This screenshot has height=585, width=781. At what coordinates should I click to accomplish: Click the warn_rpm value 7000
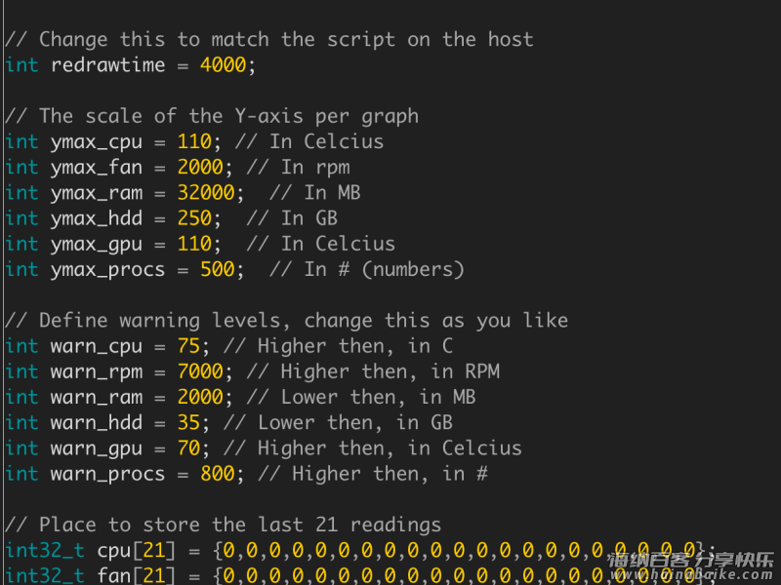200,371
